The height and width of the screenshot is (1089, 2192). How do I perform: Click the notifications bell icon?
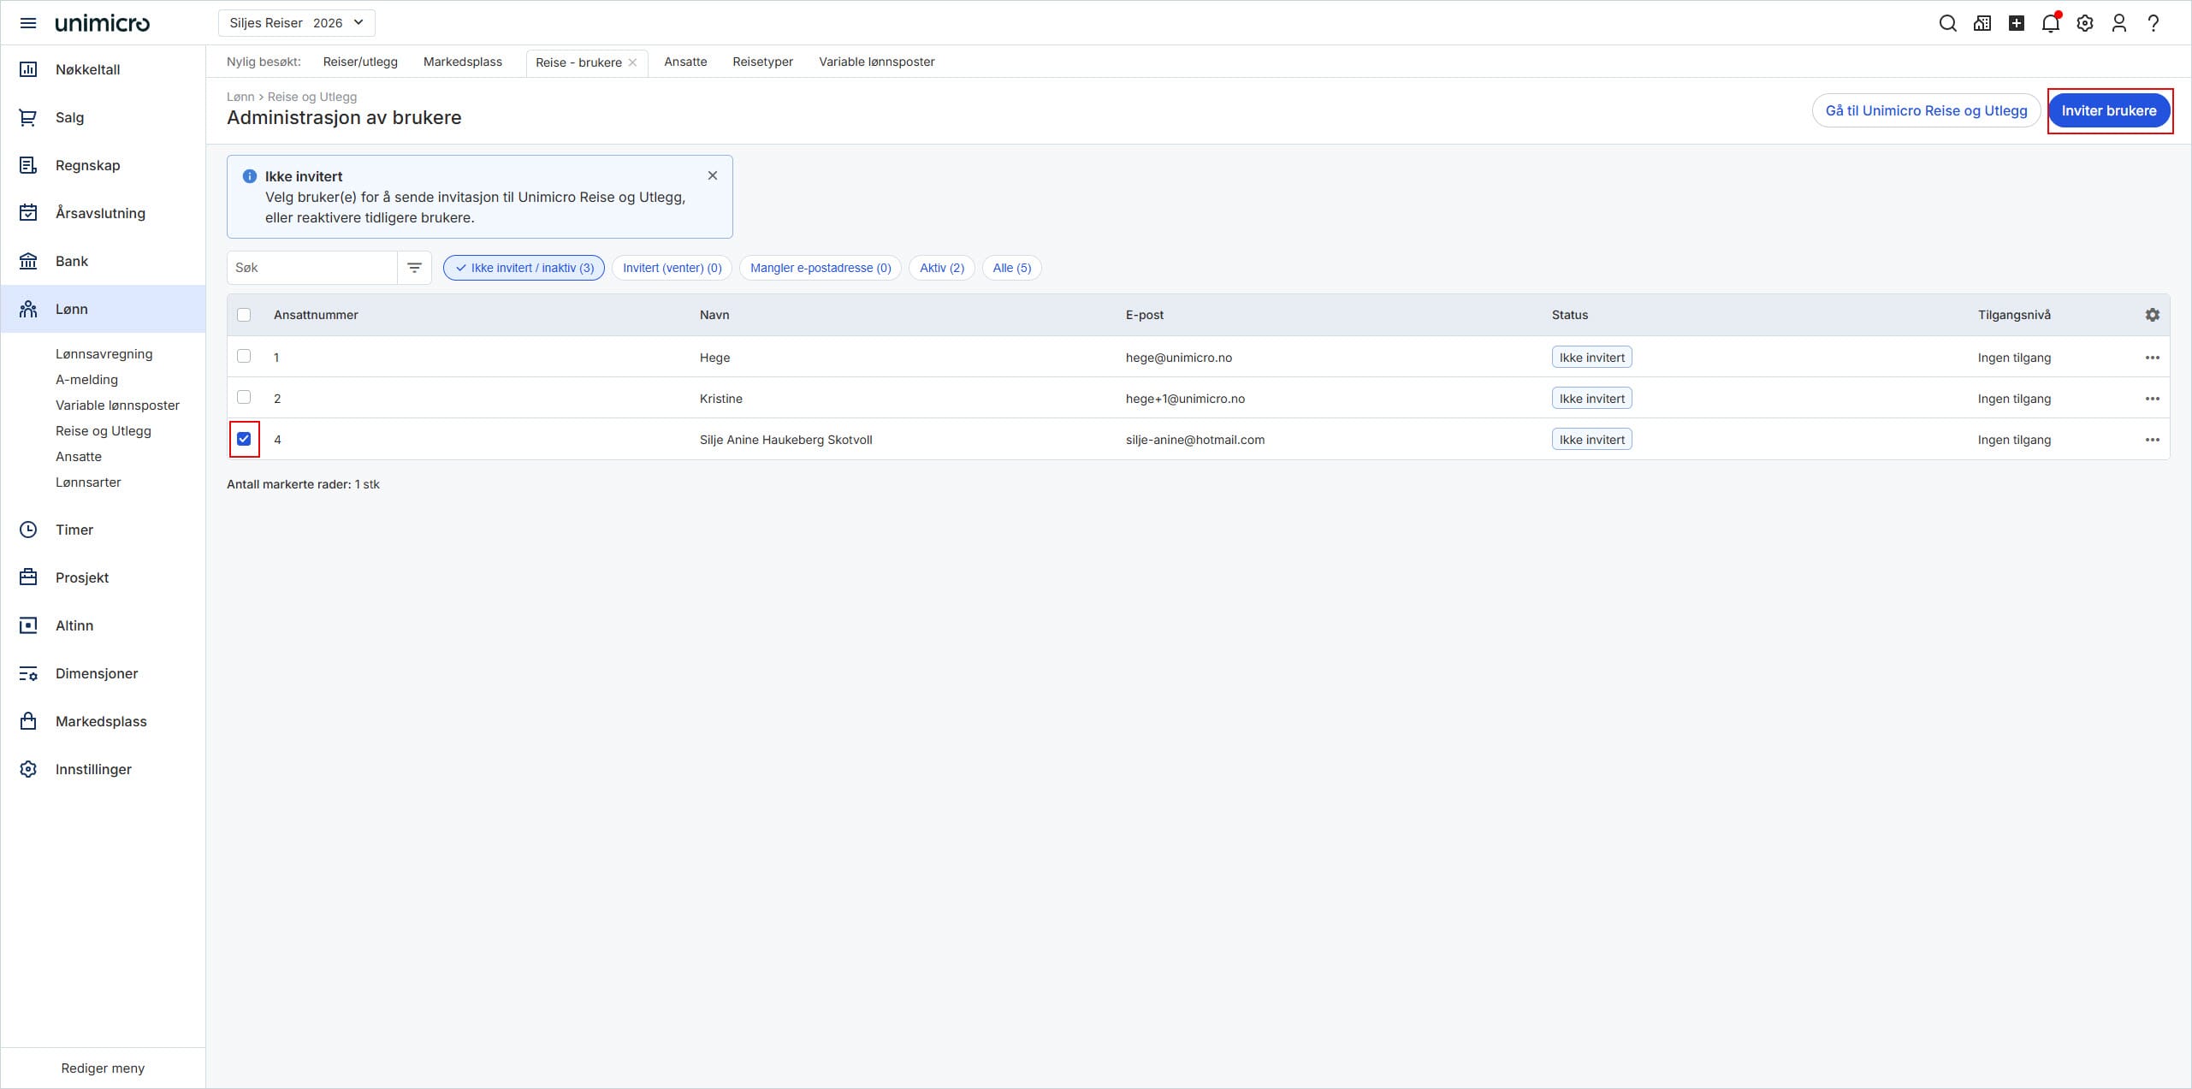pos(2050,23)
